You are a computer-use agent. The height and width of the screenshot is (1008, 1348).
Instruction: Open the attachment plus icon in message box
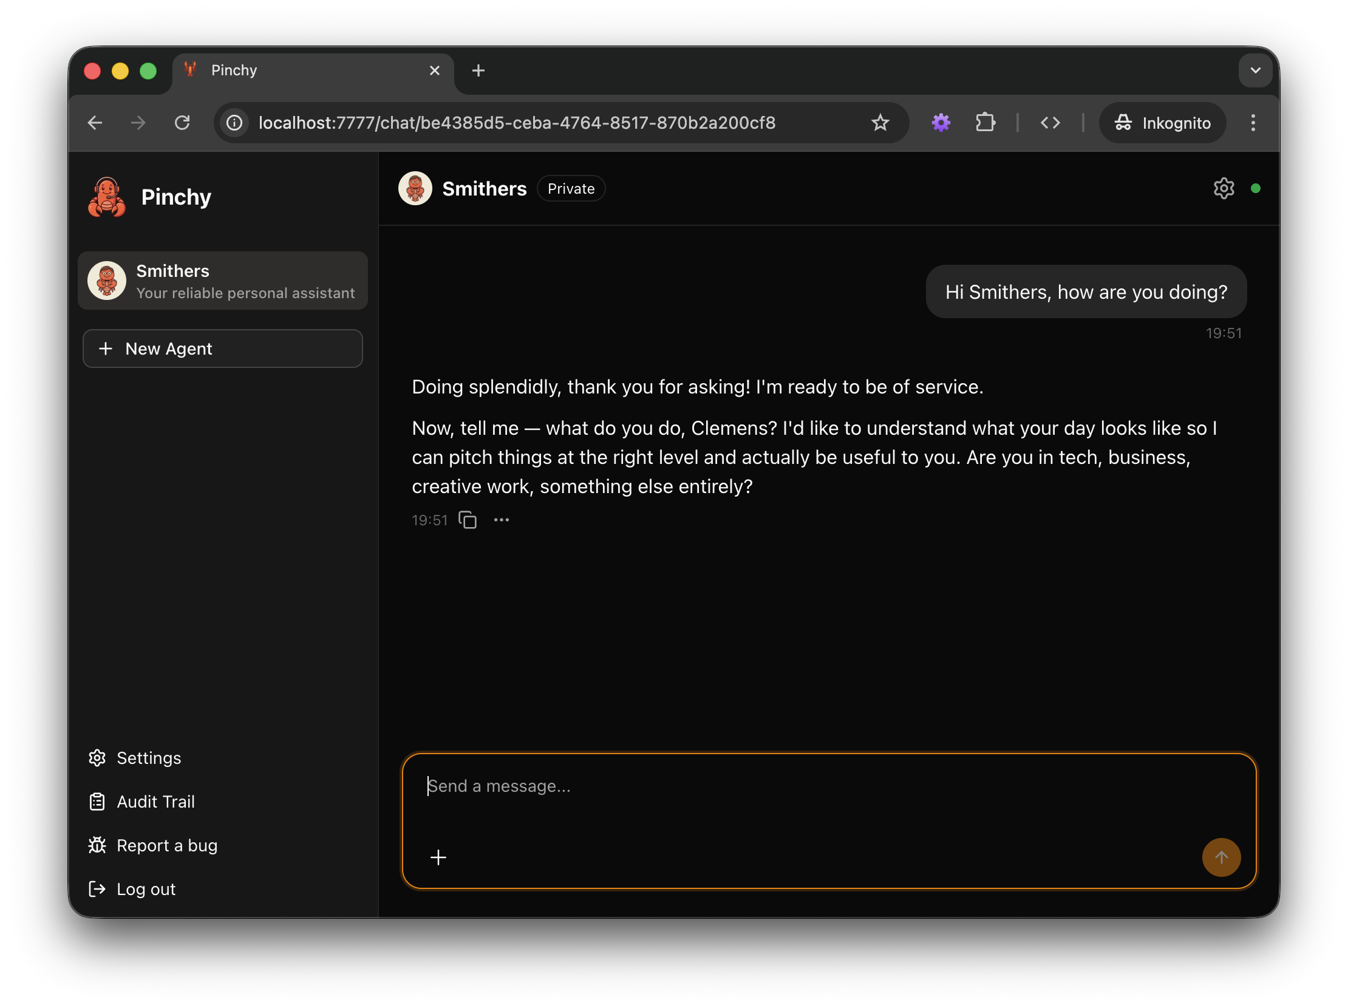[438, 857]
